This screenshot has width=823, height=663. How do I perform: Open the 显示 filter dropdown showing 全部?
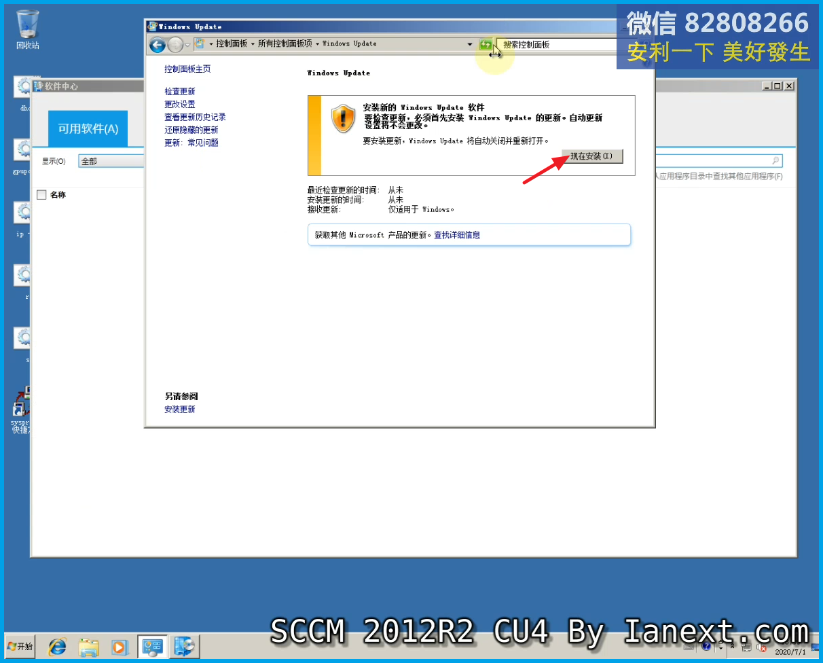[112, 162]
